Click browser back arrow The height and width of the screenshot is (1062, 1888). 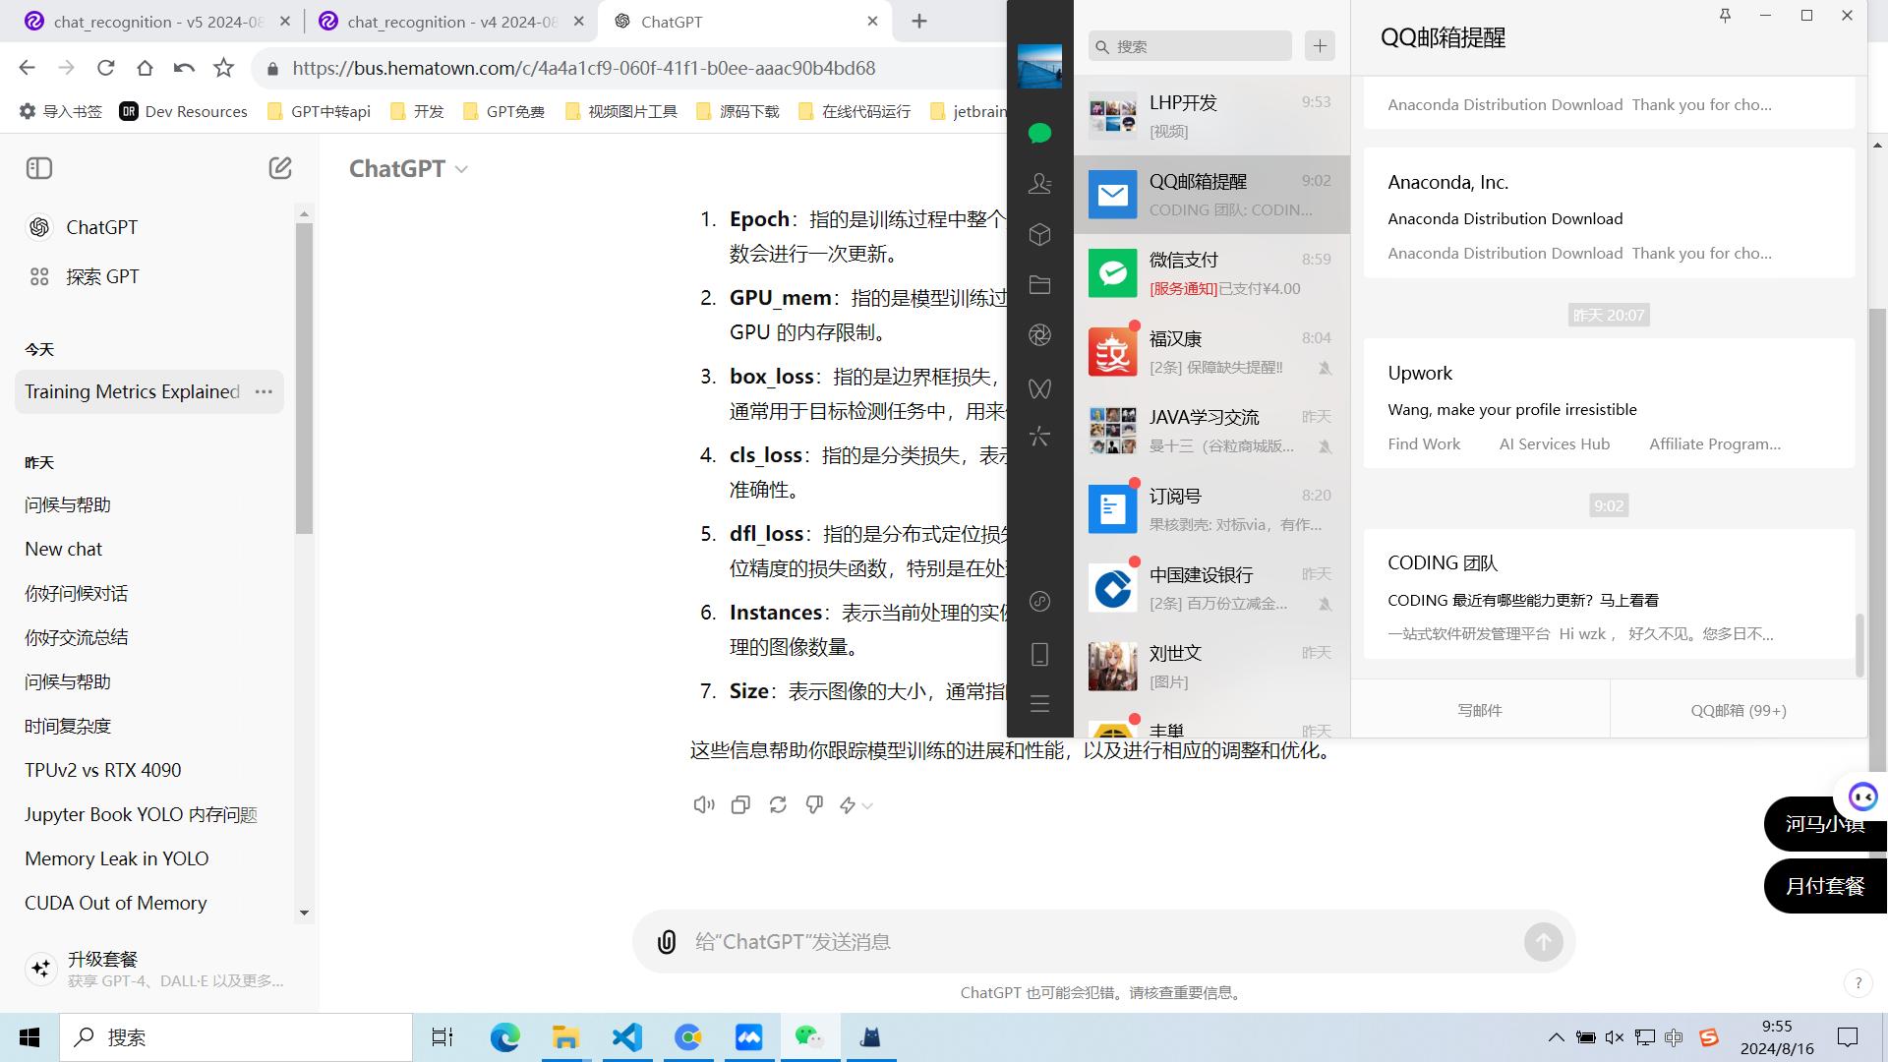pyautogui.click(x=27, y=68)
